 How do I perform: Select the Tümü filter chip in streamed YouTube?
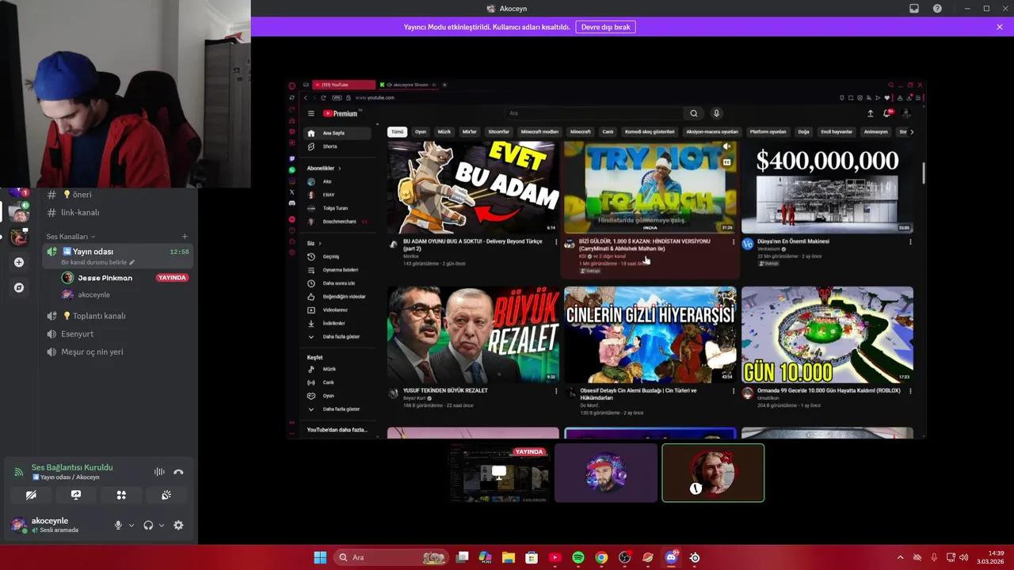[397, 132]
